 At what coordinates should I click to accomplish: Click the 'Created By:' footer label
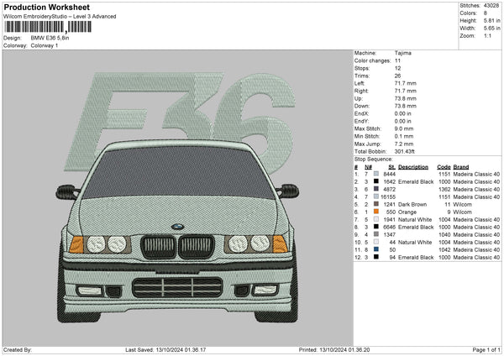tap(18, 349)
